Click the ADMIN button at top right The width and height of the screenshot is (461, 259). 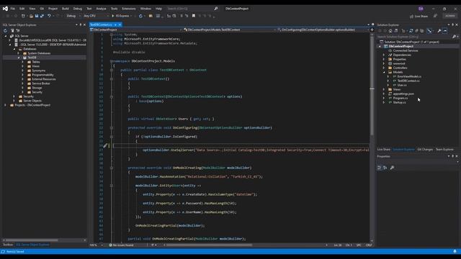449,16
